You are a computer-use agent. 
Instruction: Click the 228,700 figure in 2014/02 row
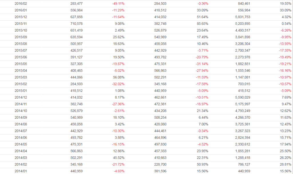[x=160, y=164]
